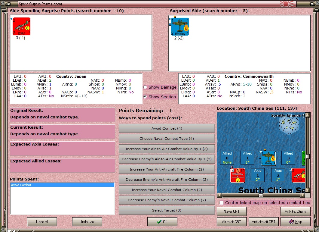Decrease Enemy's Naval Combat Column
The image size is (319, 232).
[x=167, y=200]
